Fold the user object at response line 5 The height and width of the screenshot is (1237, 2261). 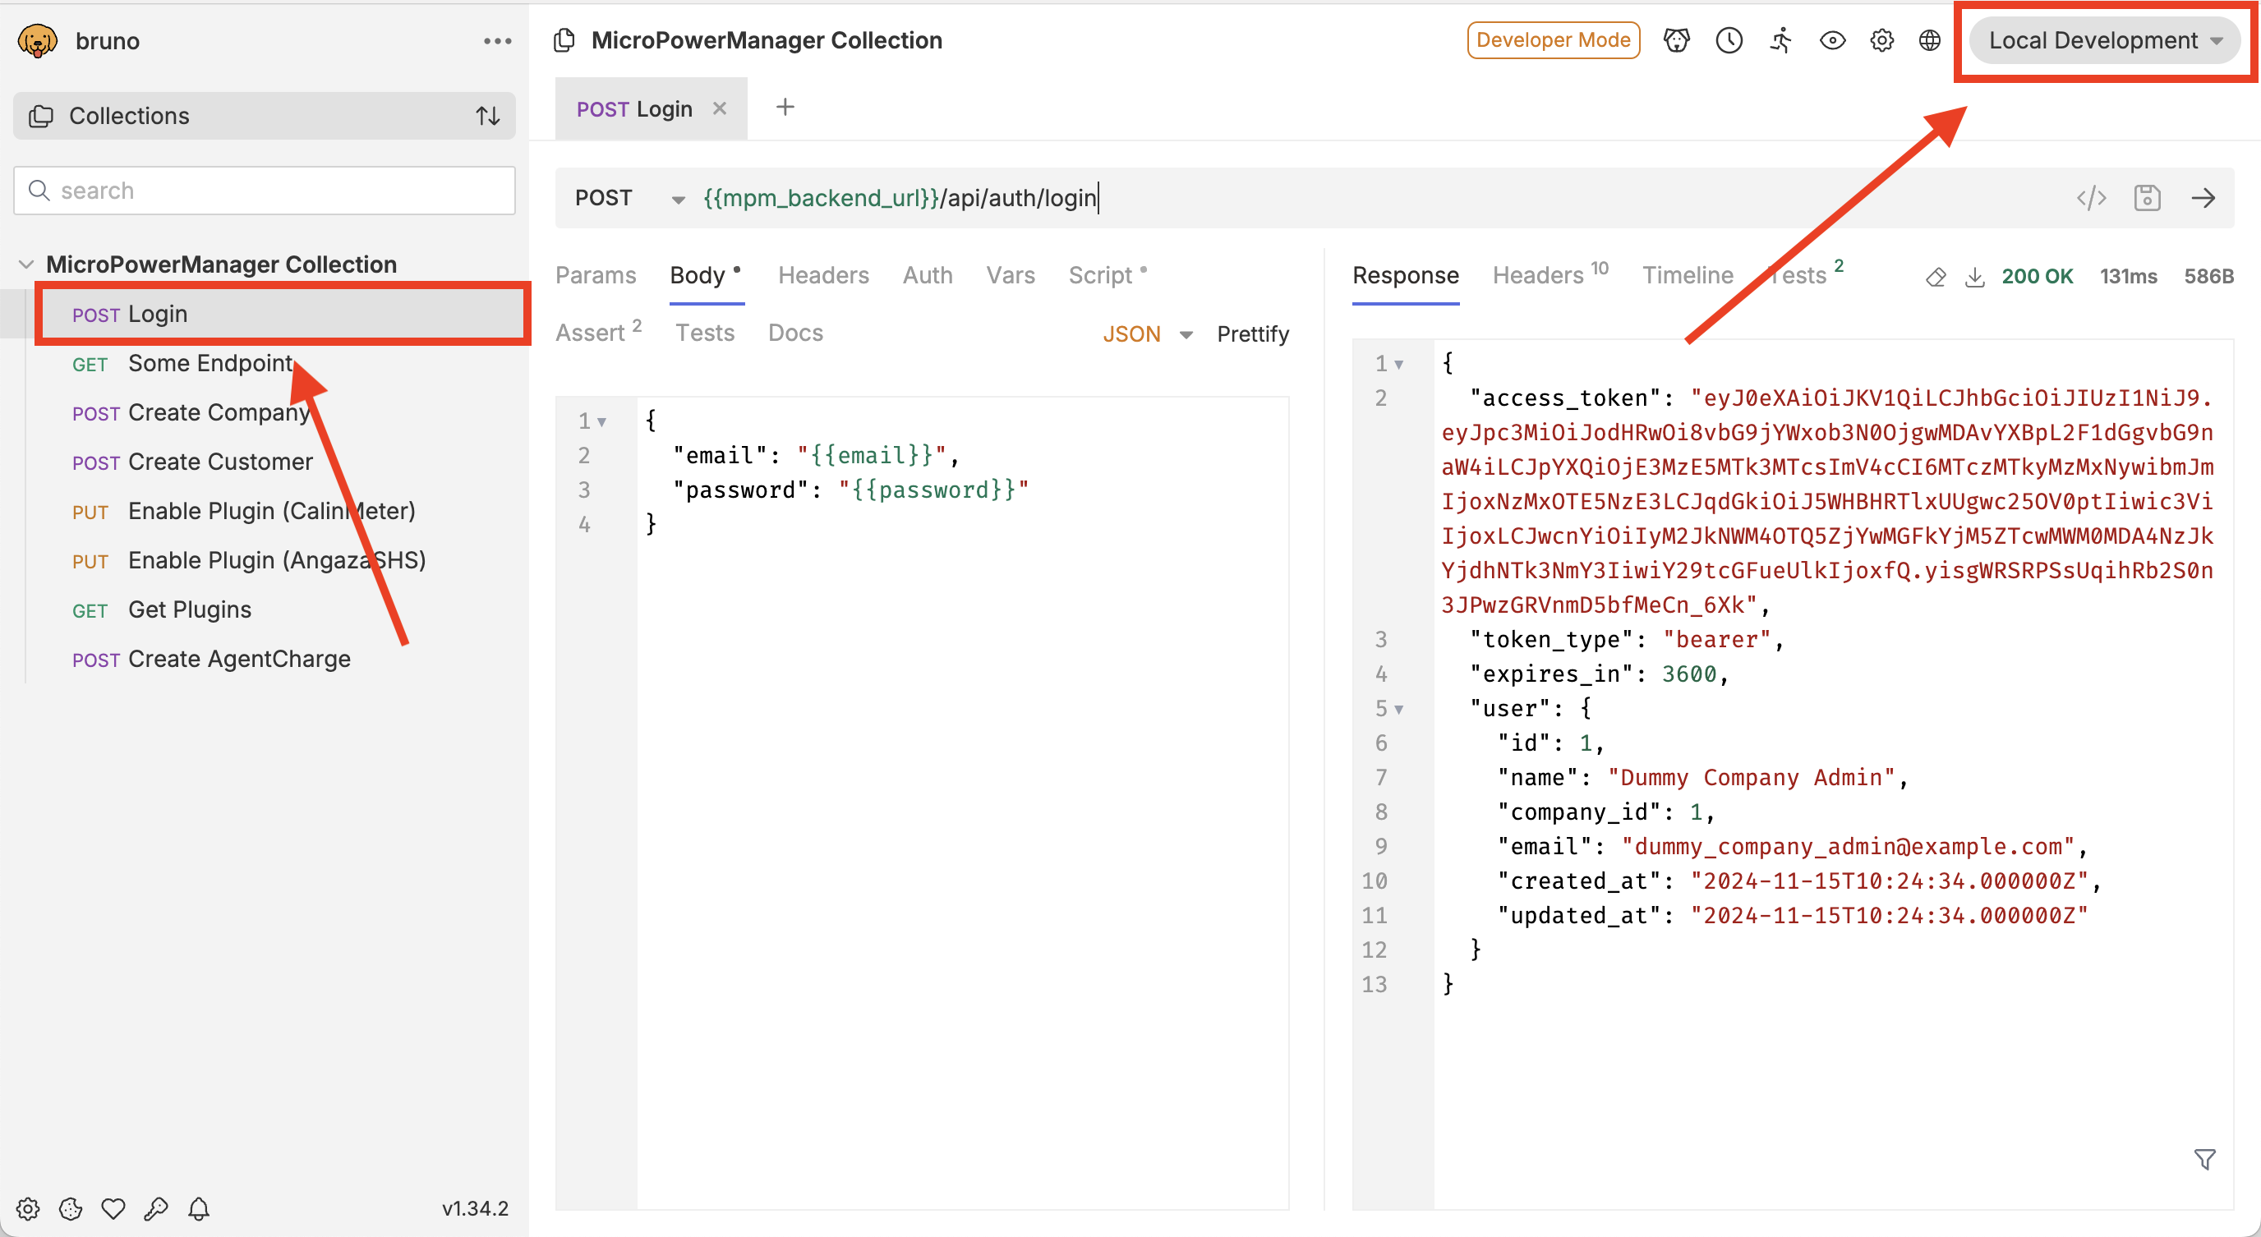(x=1399, y=709)
